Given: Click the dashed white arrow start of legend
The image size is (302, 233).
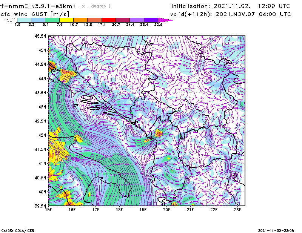Looking at the screenshot, I should 11,20.
